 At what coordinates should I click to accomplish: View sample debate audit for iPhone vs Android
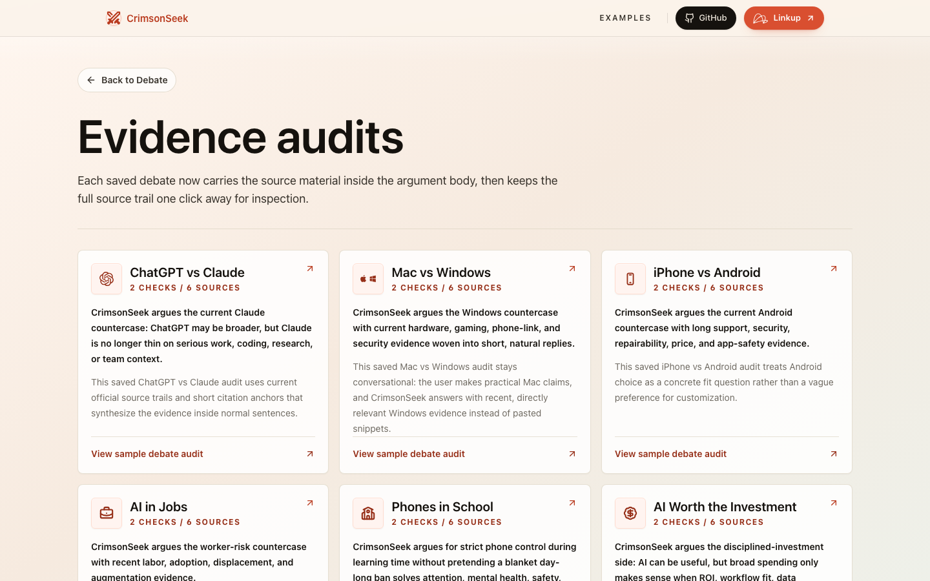(x=727, y=454)
